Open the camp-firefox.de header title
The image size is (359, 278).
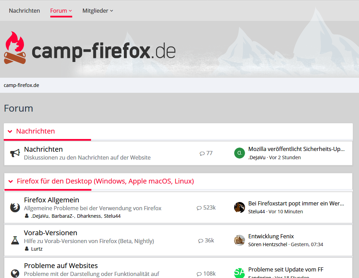103,51
